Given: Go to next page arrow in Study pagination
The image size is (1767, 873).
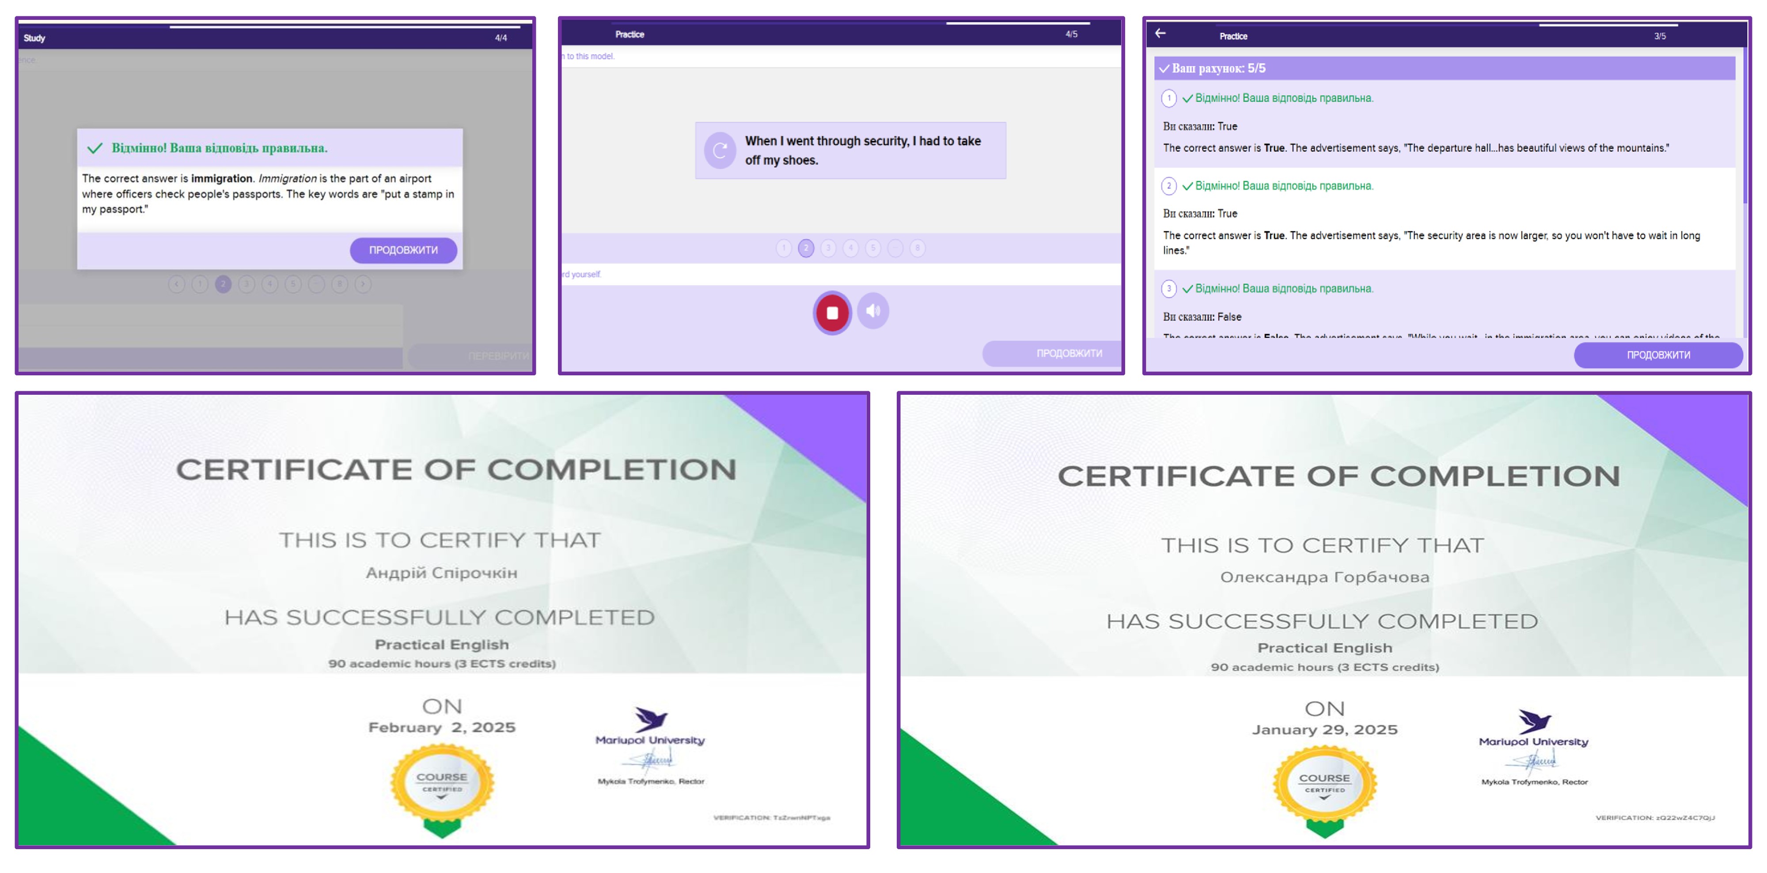Looking at the screenshot, I should coord(363,284).
